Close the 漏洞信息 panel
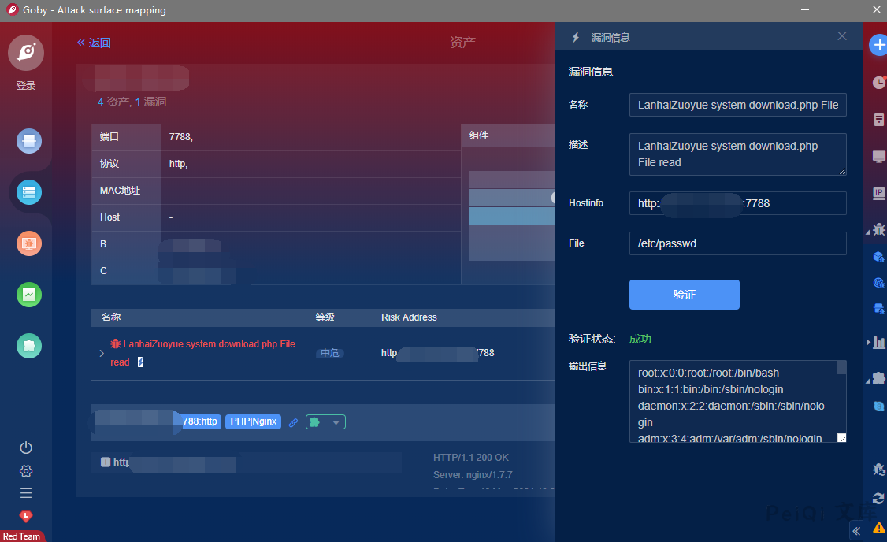887x542 pixels. click(x=842, y=36)
